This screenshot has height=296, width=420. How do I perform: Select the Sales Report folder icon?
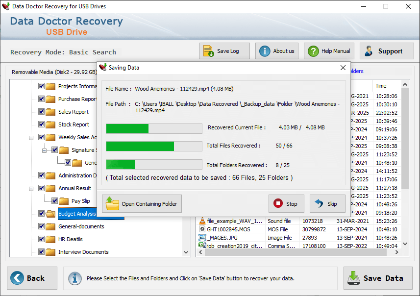[50, 112]
